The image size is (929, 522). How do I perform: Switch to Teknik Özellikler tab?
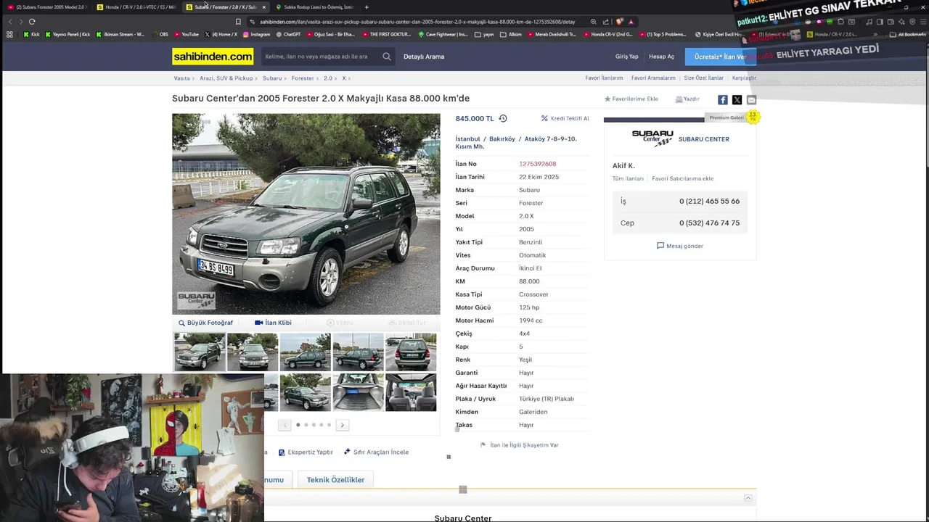coord(335,480)
